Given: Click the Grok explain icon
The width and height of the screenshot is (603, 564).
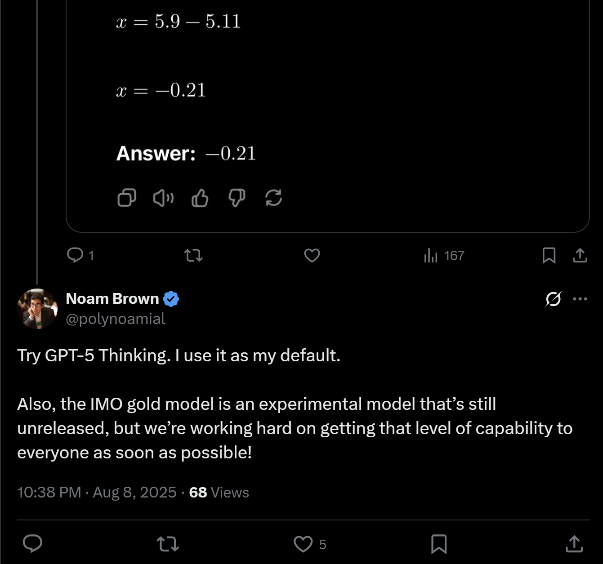Looking at the screenshot, I should pyautogui.click(x=553, y=299).
